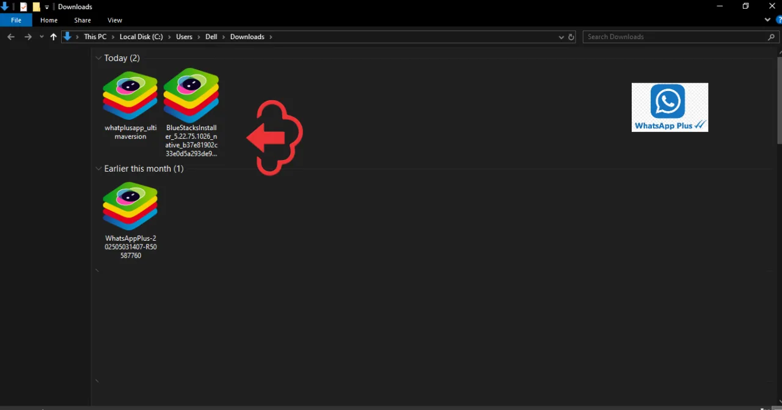Click the Downloads arrow icon in address bar
The width and height of the screenshot is (782, 410).
pyautogui.click(x=68, y=37)
